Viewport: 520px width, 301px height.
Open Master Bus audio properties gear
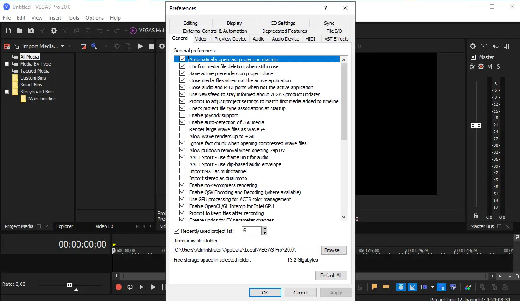473,46
